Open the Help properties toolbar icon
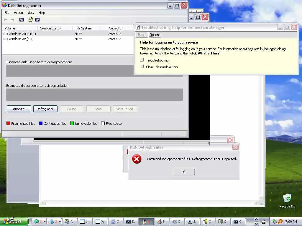 30,20
